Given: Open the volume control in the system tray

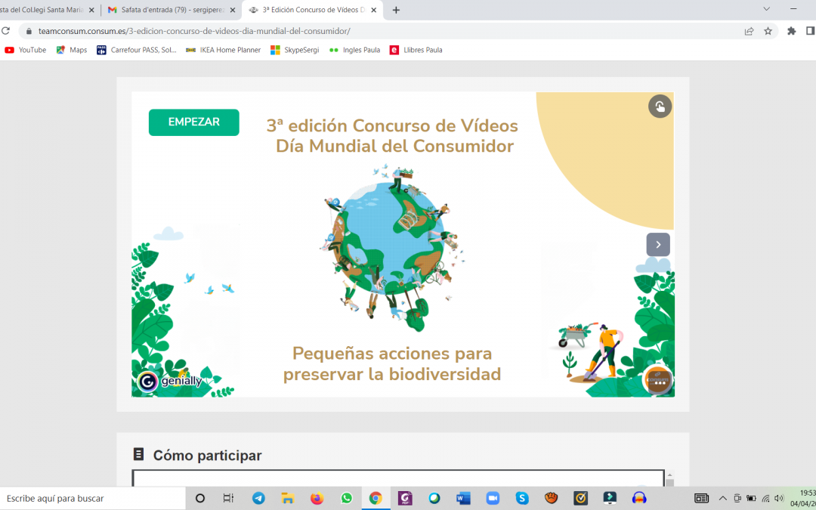Looking at the screenshot, I should tap(779, 498).
